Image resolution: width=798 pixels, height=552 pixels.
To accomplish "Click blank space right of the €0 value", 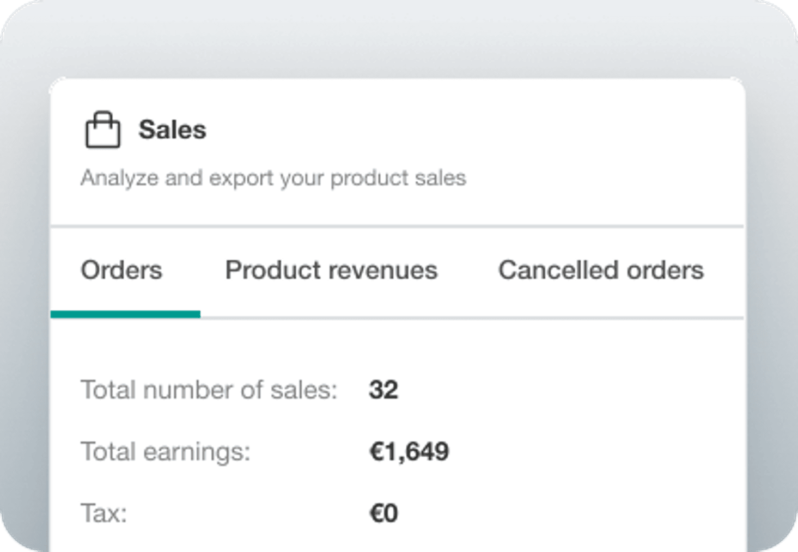I will click(545, 513).
